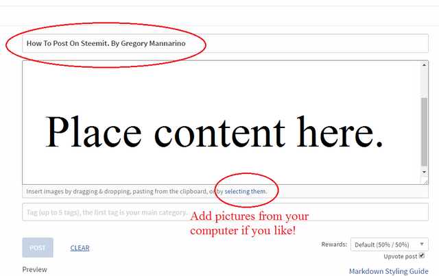The width and height of the screenshot is (439, 276).
Task: Click the 'Rewards:' label
Action: tap(334, 244)
